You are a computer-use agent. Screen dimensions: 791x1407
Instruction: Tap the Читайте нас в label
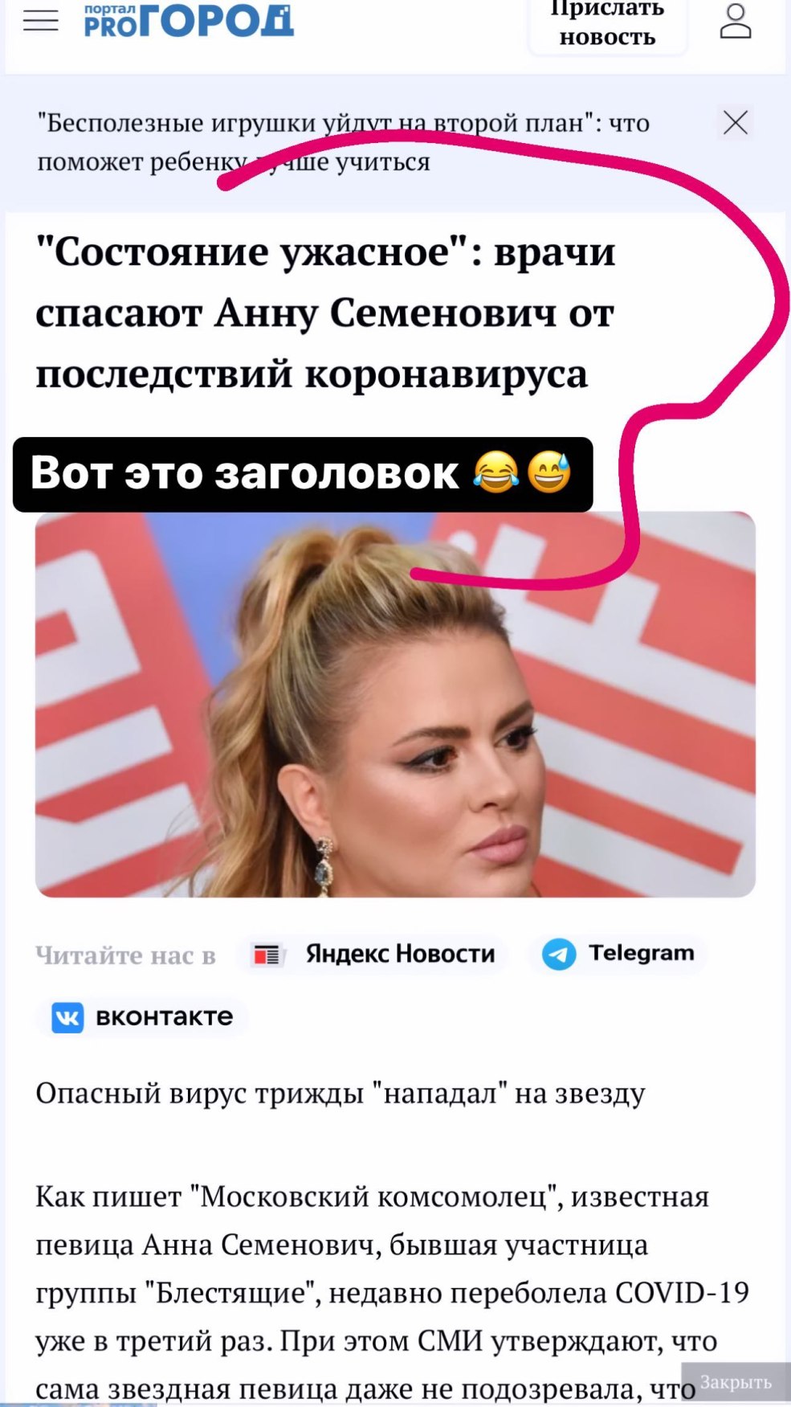click(x=125, y=955)
